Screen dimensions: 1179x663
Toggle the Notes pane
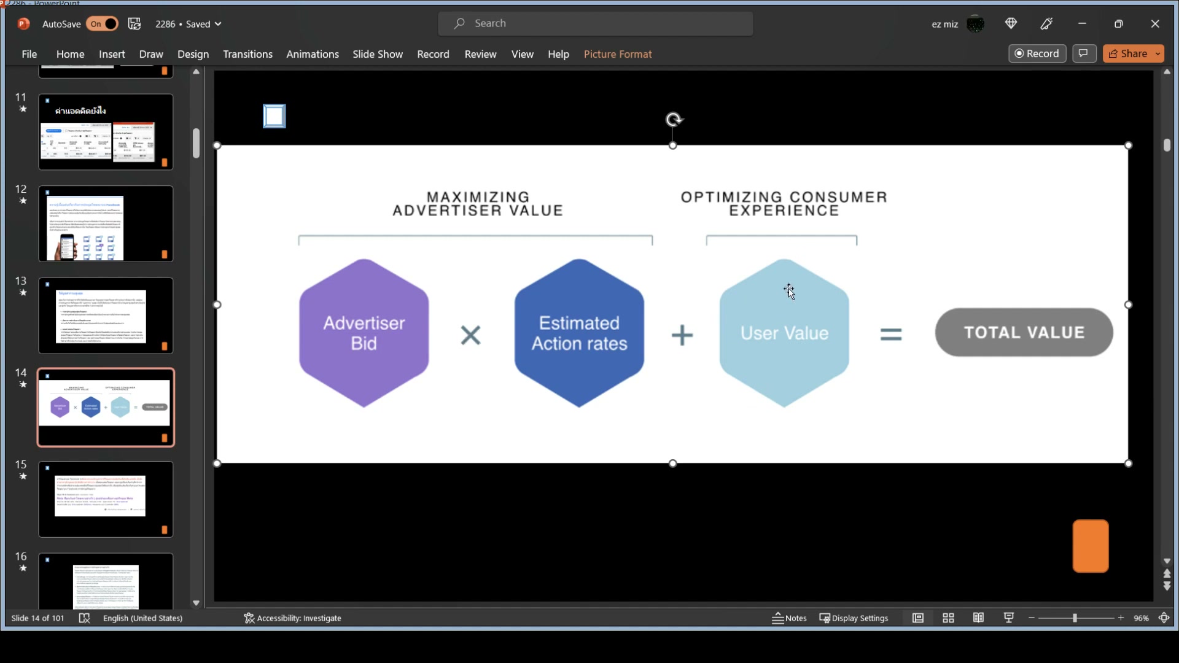[789, 618]
